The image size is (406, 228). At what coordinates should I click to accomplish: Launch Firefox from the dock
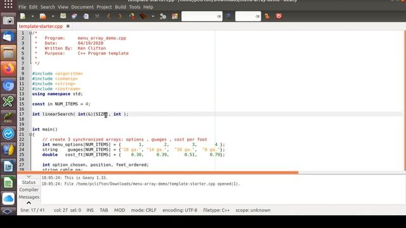click(8, 69)
